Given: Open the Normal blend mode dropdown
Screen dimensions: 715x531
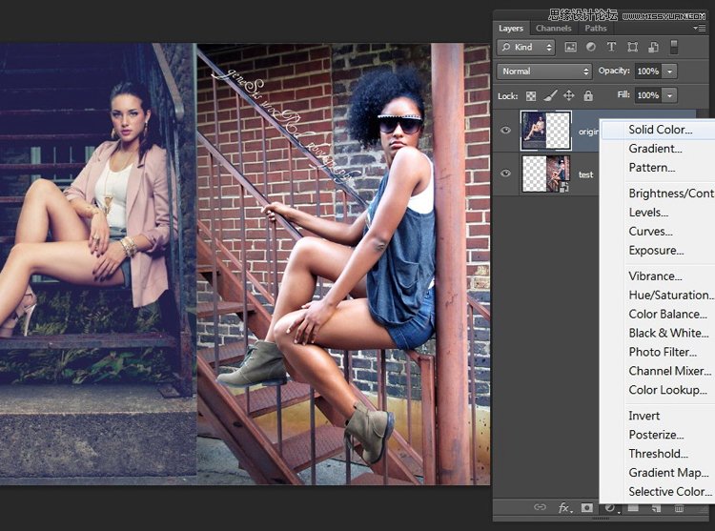Looking at the screenshot, I should click(x=545, y=71).
